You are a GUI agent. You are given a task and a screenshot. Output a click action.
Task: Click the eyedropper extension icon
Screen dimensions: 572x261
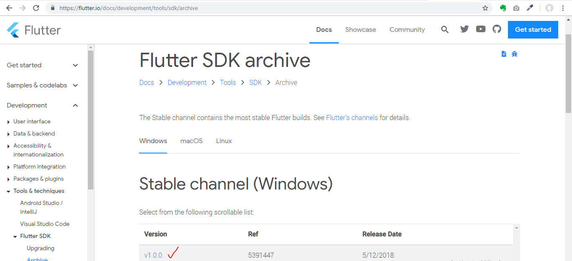tap(530, 8)
